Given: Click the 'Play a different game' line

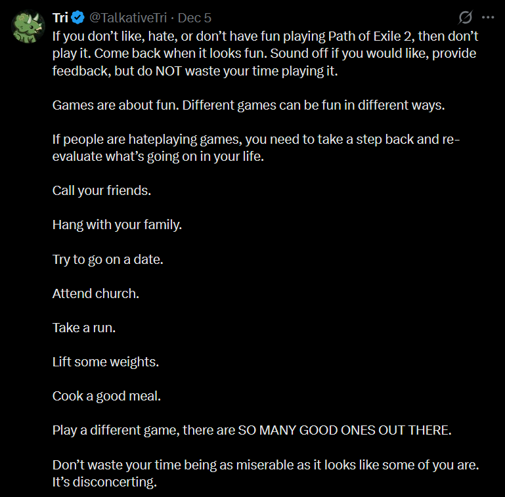Looking at the screenshot, I should pos(252,431).
